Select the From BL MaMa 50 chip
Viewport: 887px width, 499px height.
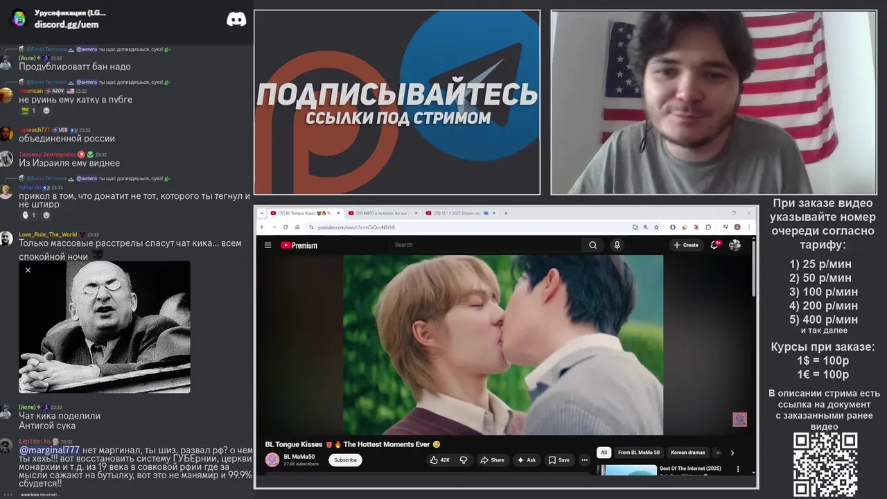coord(639,453)
